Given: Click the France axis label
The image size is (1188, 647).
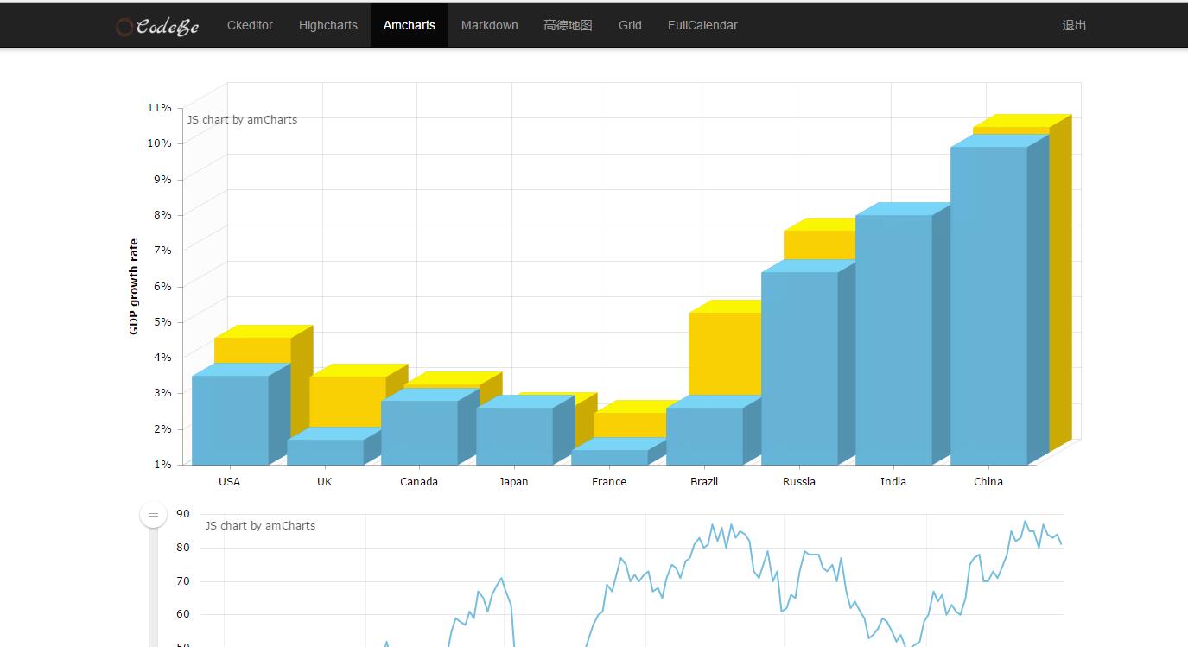Looking at the screenshot, I should coord(609,482).
